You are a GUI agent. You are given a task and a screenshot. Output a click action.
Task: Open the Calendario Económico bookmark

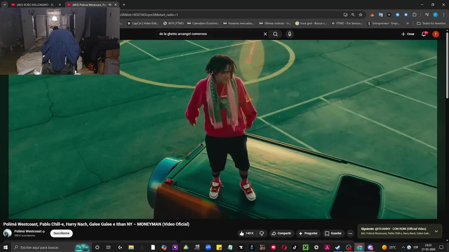tap(203, 23)
